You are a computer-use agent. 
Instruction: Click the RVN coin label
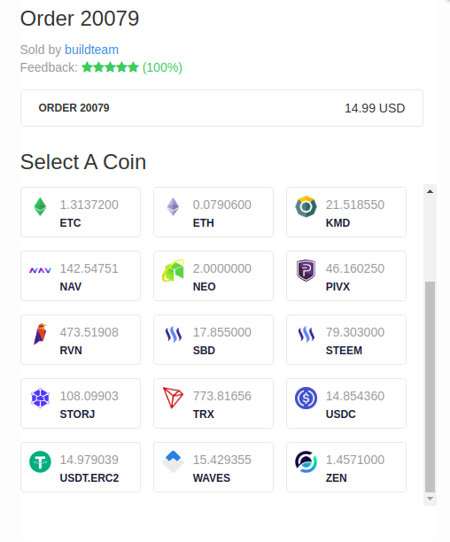pos(71,351)
